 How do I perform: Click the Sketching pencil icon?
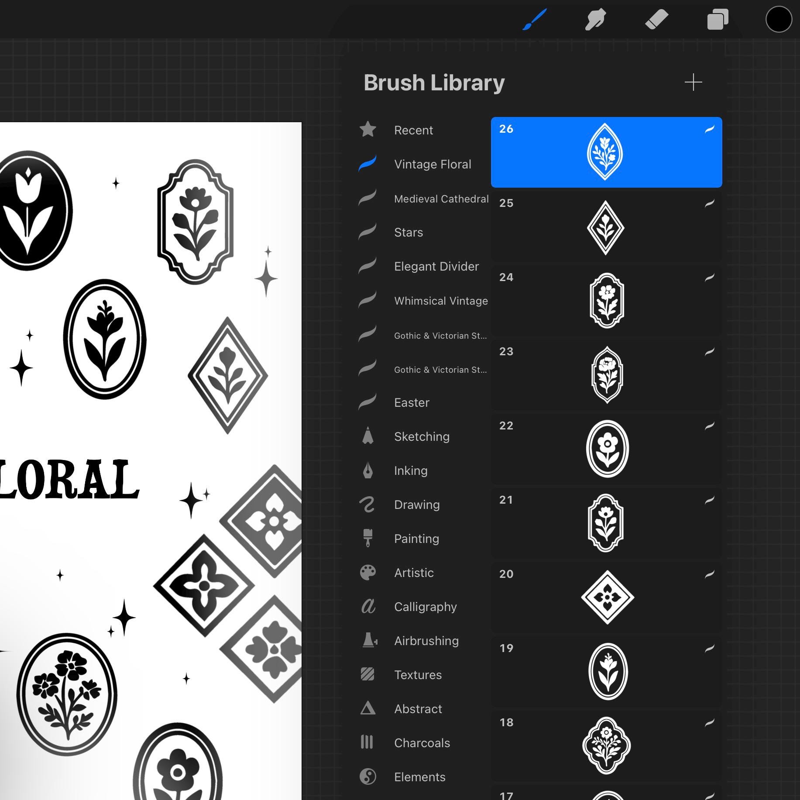point(367,436)
